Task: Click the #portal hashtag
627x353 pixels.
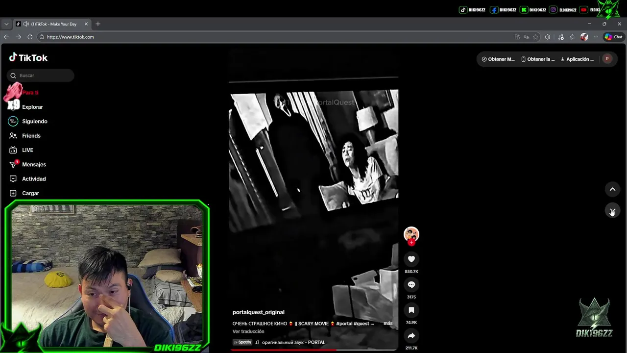Action: pyautogui.click(x=344, y=324)
